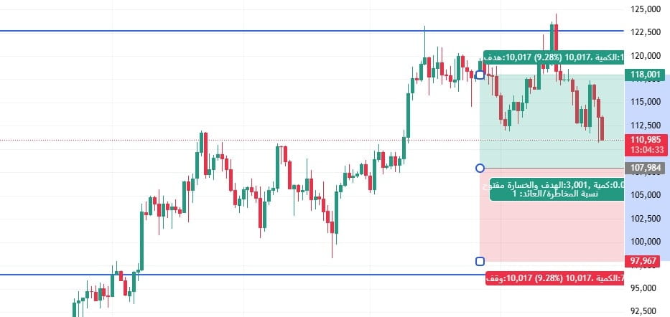Select the green target label showing 9.28%

point(554,57)
